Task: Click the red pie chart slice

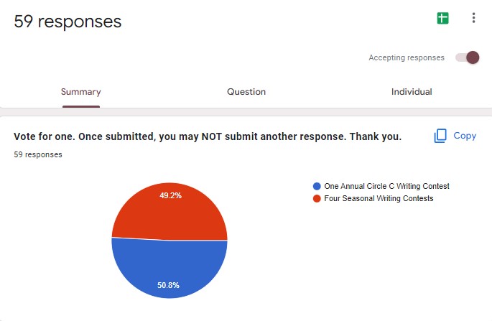Action: tap(170, 212)
